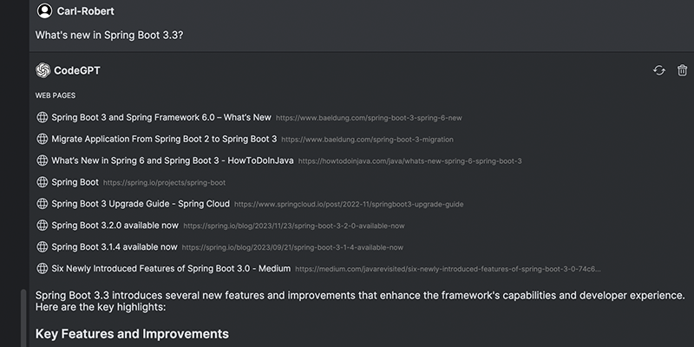
Task: Open 'Spring Boot 3.1.4 available now' link
Action: click(115, 247)
